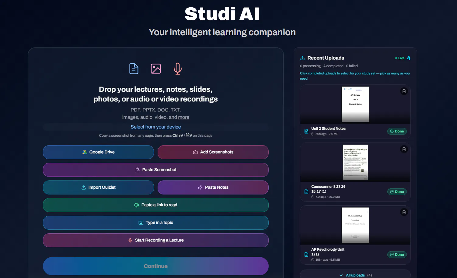Click the Add Screenshots button
This screenshot has width=457, height=278.
point(213,152)
